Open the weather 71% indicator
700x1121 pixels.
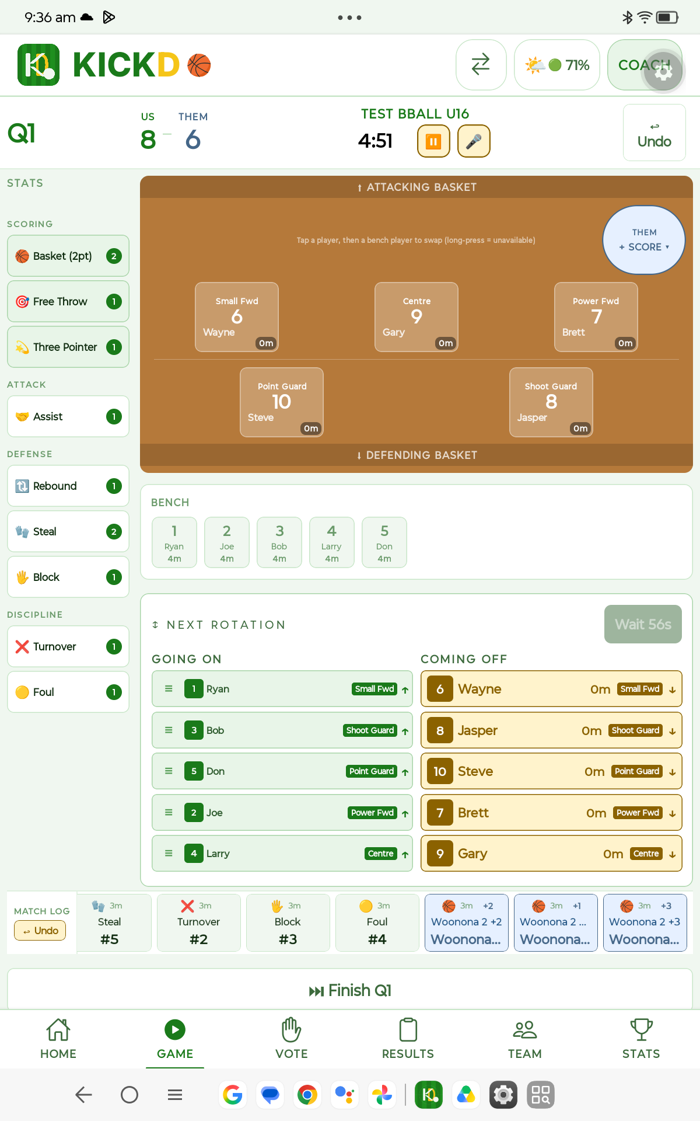point(557,65)
